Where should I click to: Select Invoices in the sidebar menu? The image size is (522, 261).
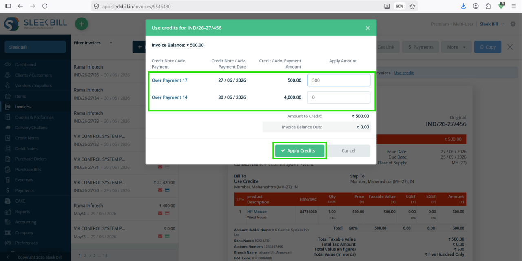coord(23,107)
